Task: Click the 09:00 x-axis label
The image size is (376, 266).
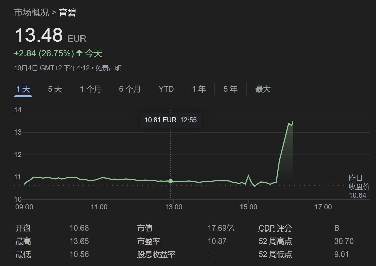Action: point(24,207)
